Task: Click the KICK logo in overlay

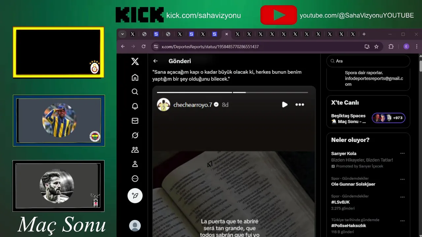Action: 140,15
